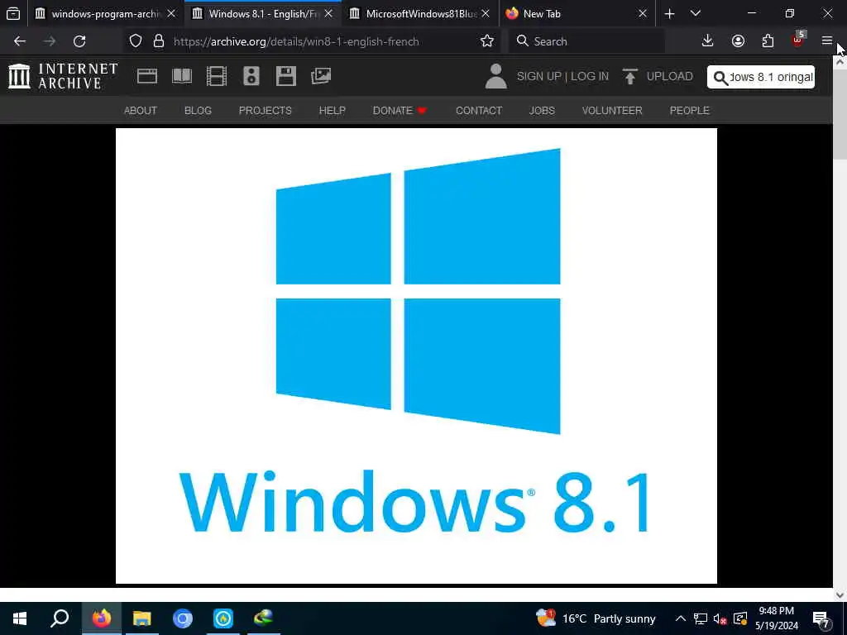847x635 pixels.
Task: Switch to the windows-program-archive tab
Action: (x=105, y=13)
